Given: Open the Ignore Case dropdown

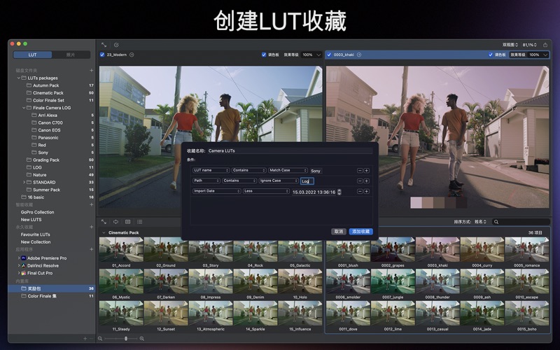Looking at the screenshot, I should coord(279,181).
